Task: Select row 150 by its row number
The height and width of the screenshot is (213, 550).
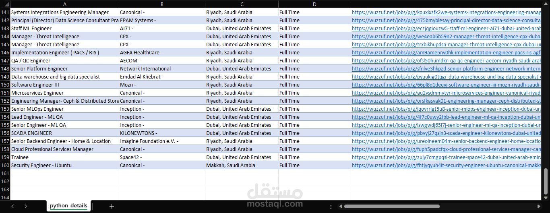Action: click(x=5, y=85)
